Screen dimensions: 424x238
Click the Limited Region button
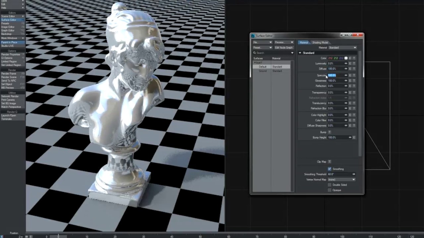(13, 61)
